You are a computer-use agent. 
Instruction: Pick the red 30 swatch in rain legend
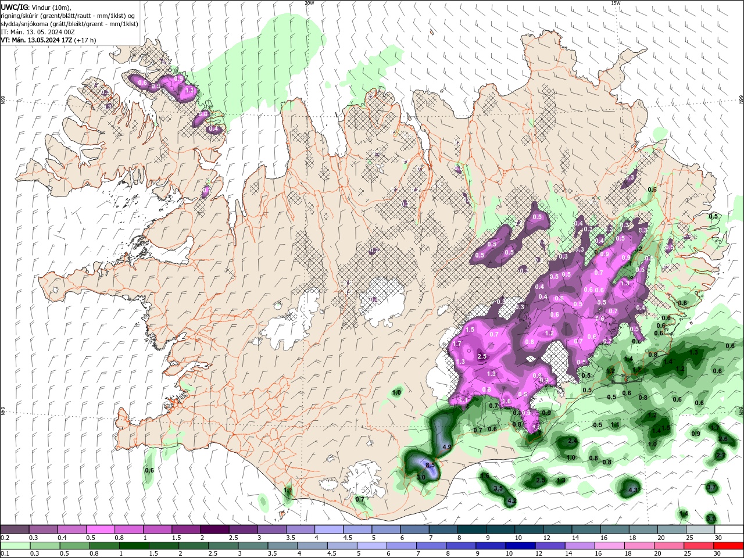(x=729, y=546)
